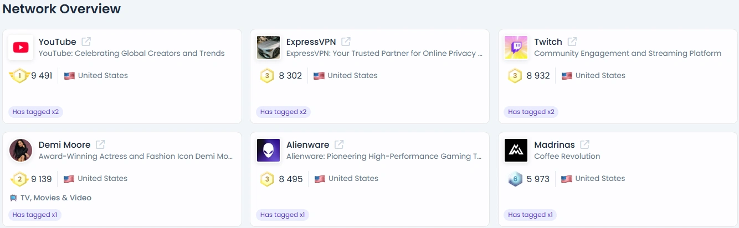739x228 pixels.
Task: Open the Alienware profile name
Action: click(307, 144)
